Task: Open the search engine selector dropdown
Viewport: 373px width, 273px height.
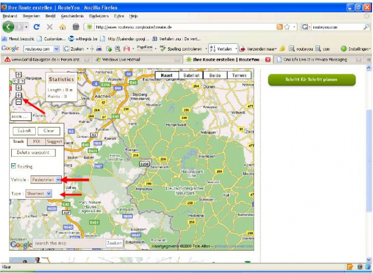Action: [x=306, y=27]
